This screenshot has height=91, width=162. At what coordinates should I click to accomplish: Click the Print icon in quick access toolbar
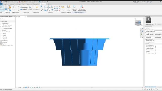(x=17, y=2)
